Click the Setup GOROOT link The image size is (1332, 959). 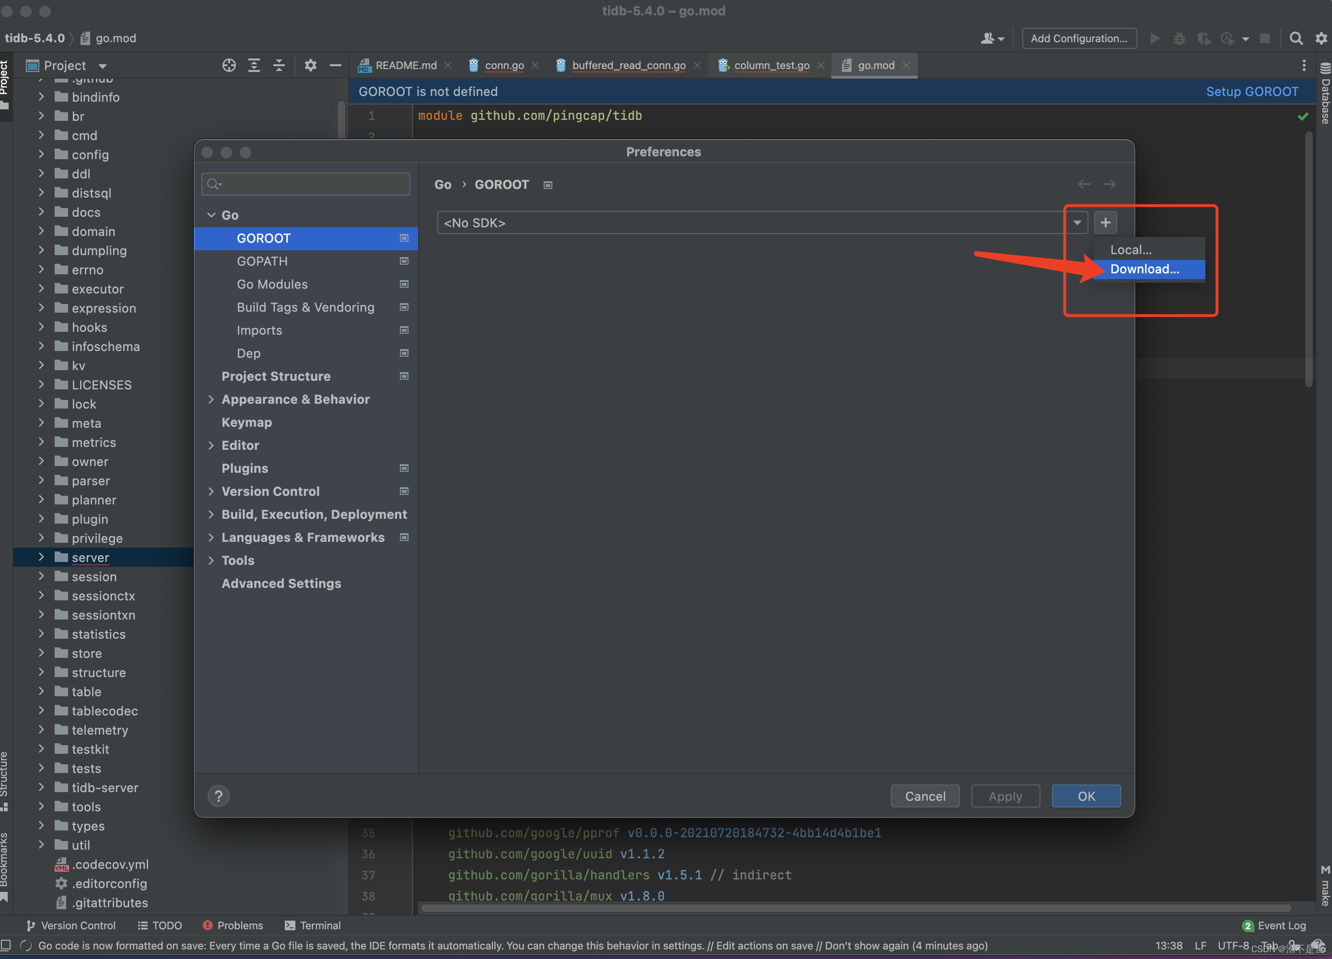pos(1251,92)
